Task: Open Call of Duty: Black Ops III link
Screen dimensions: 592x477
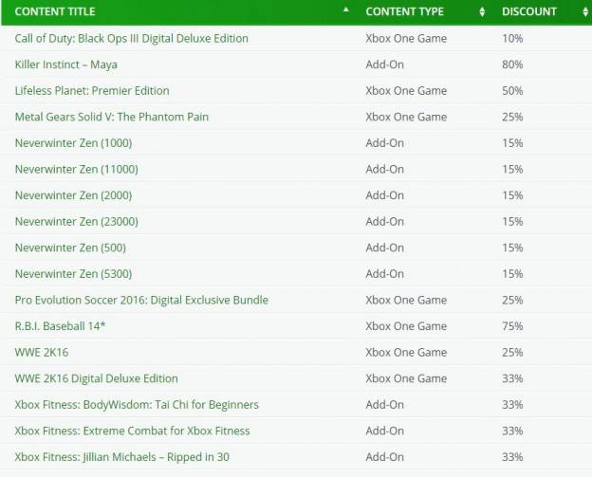Action: pos(131,38)
